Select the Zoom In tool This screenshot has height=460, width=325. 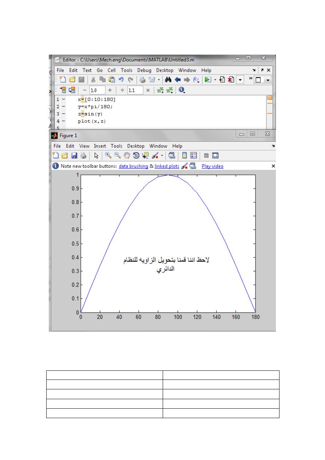[108, 156]
